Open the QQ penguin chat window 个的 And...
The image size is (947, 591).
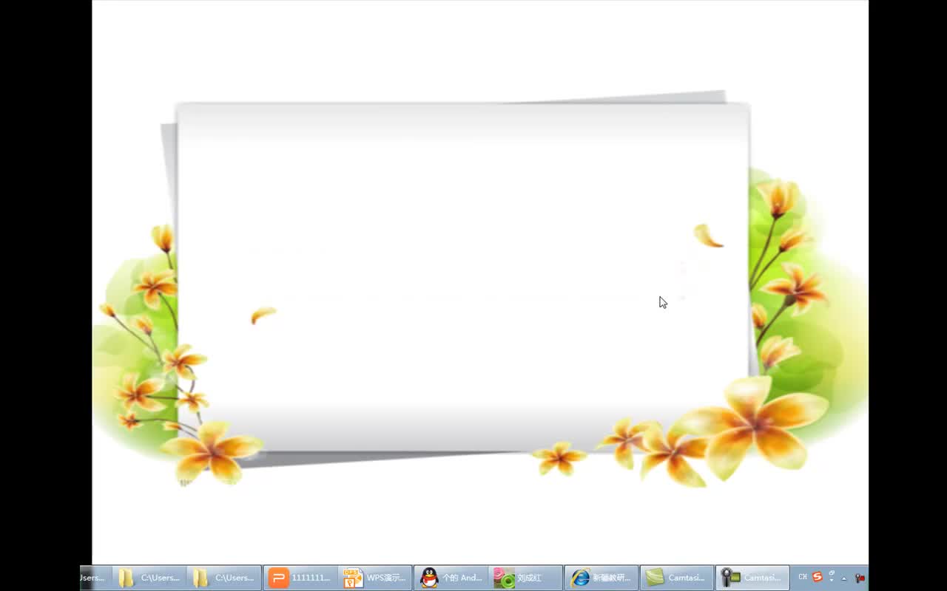[451, 578]
